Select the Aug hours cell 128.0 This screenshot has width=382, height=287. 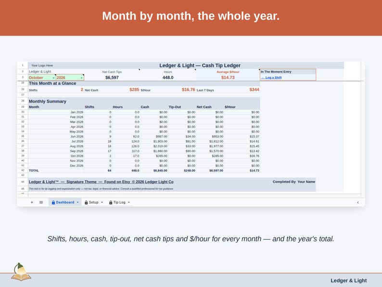(126, 146)
